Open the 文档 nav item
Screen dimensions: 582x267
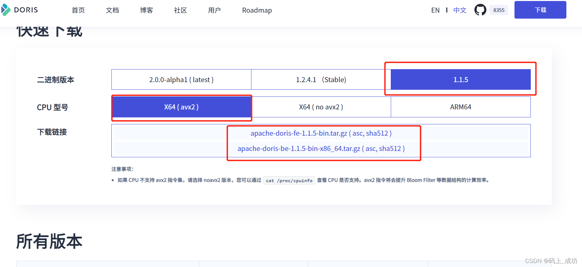point(112,10)
